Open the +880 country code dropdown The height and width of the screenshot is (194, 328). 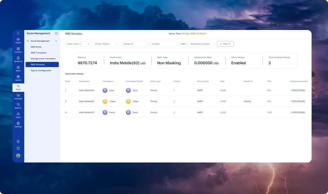point(183,44)
